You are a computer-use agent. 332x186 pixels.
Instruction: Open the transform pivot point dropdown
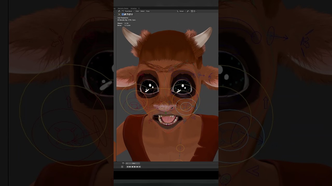tap(188, 11)
